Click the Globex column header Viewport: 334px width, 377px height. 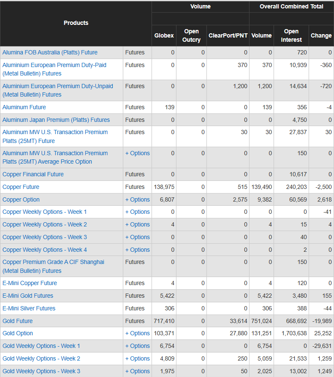[164, 35]
